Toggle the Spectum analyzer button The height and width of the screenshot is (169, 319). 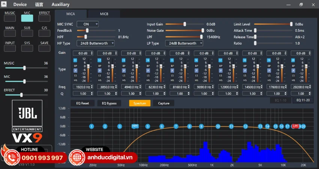pos(140,103)
